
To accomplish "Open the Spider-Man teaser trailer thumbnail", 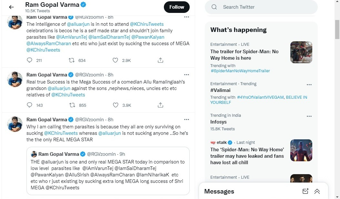I will (301, 52).
